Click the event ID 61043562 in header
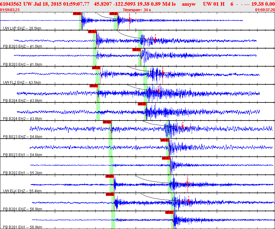 11,4
